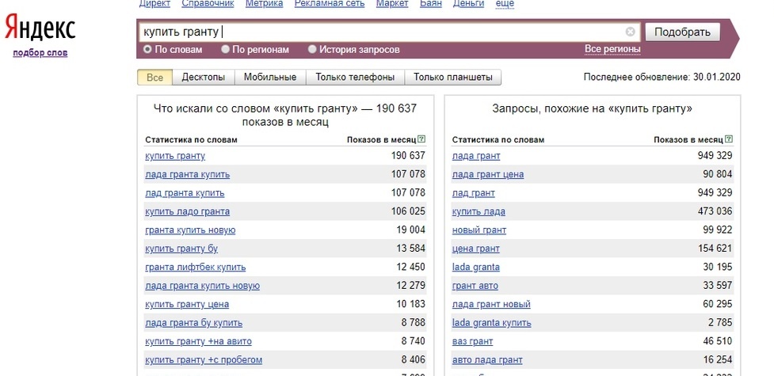This screenshot has width=774, height=376.
Task: Click 'Последнее обновление: 30.01.2020' text
Action: tap(662, 77)
